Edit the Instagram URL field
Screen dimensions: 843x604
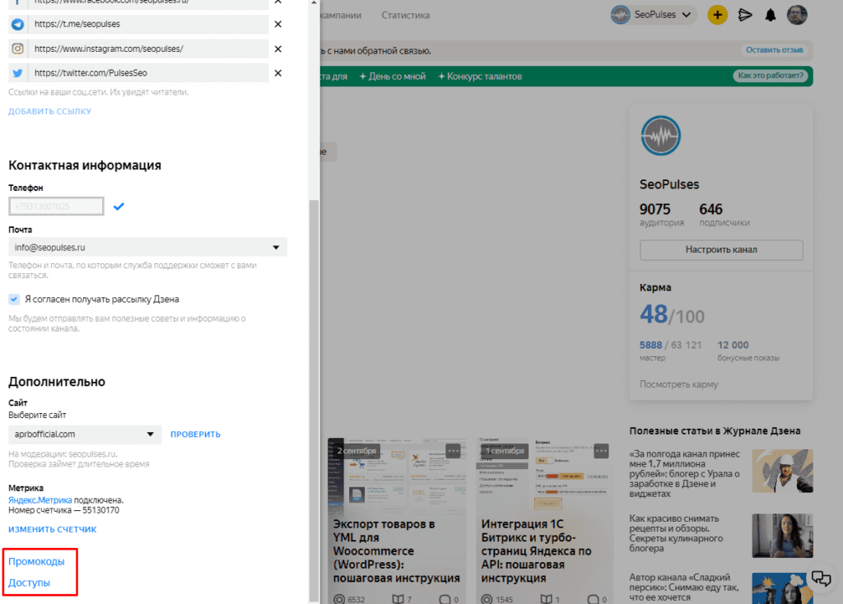pos(148,49)
